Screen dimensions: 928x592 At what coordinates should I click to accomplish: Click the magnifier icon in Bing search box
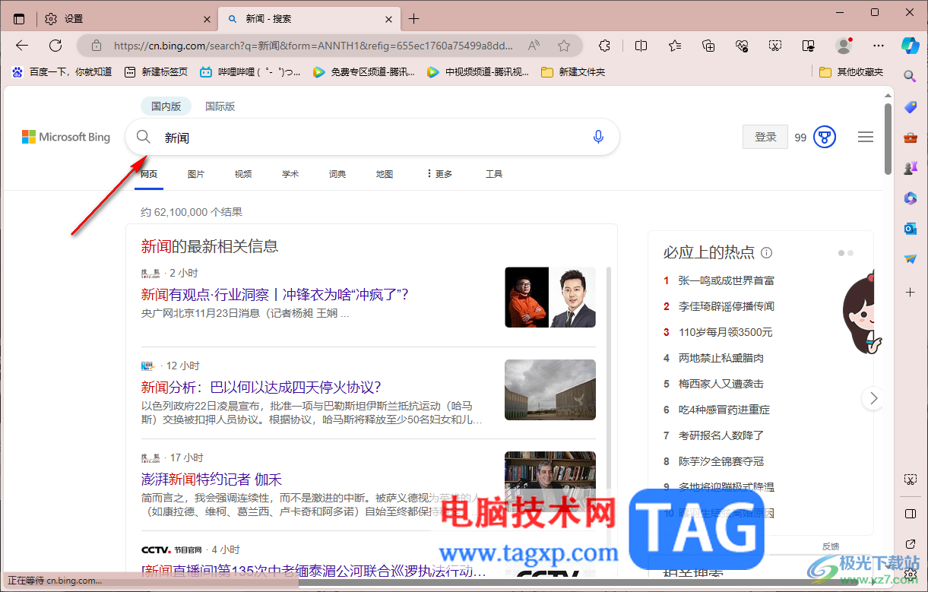click(144, 137)
